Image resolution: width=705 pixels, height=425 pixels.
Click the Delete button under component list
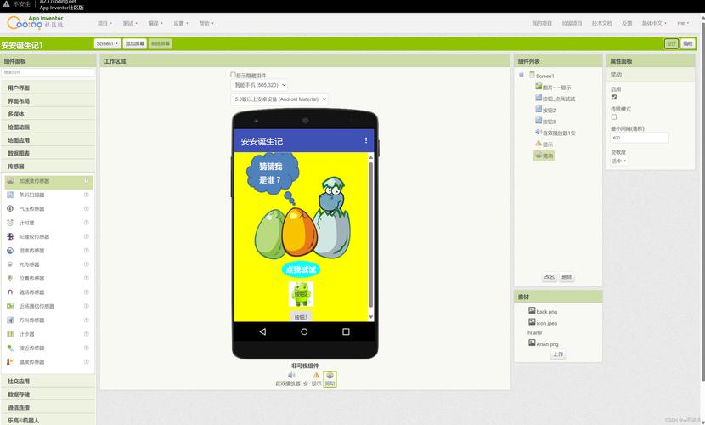point(567,277)
